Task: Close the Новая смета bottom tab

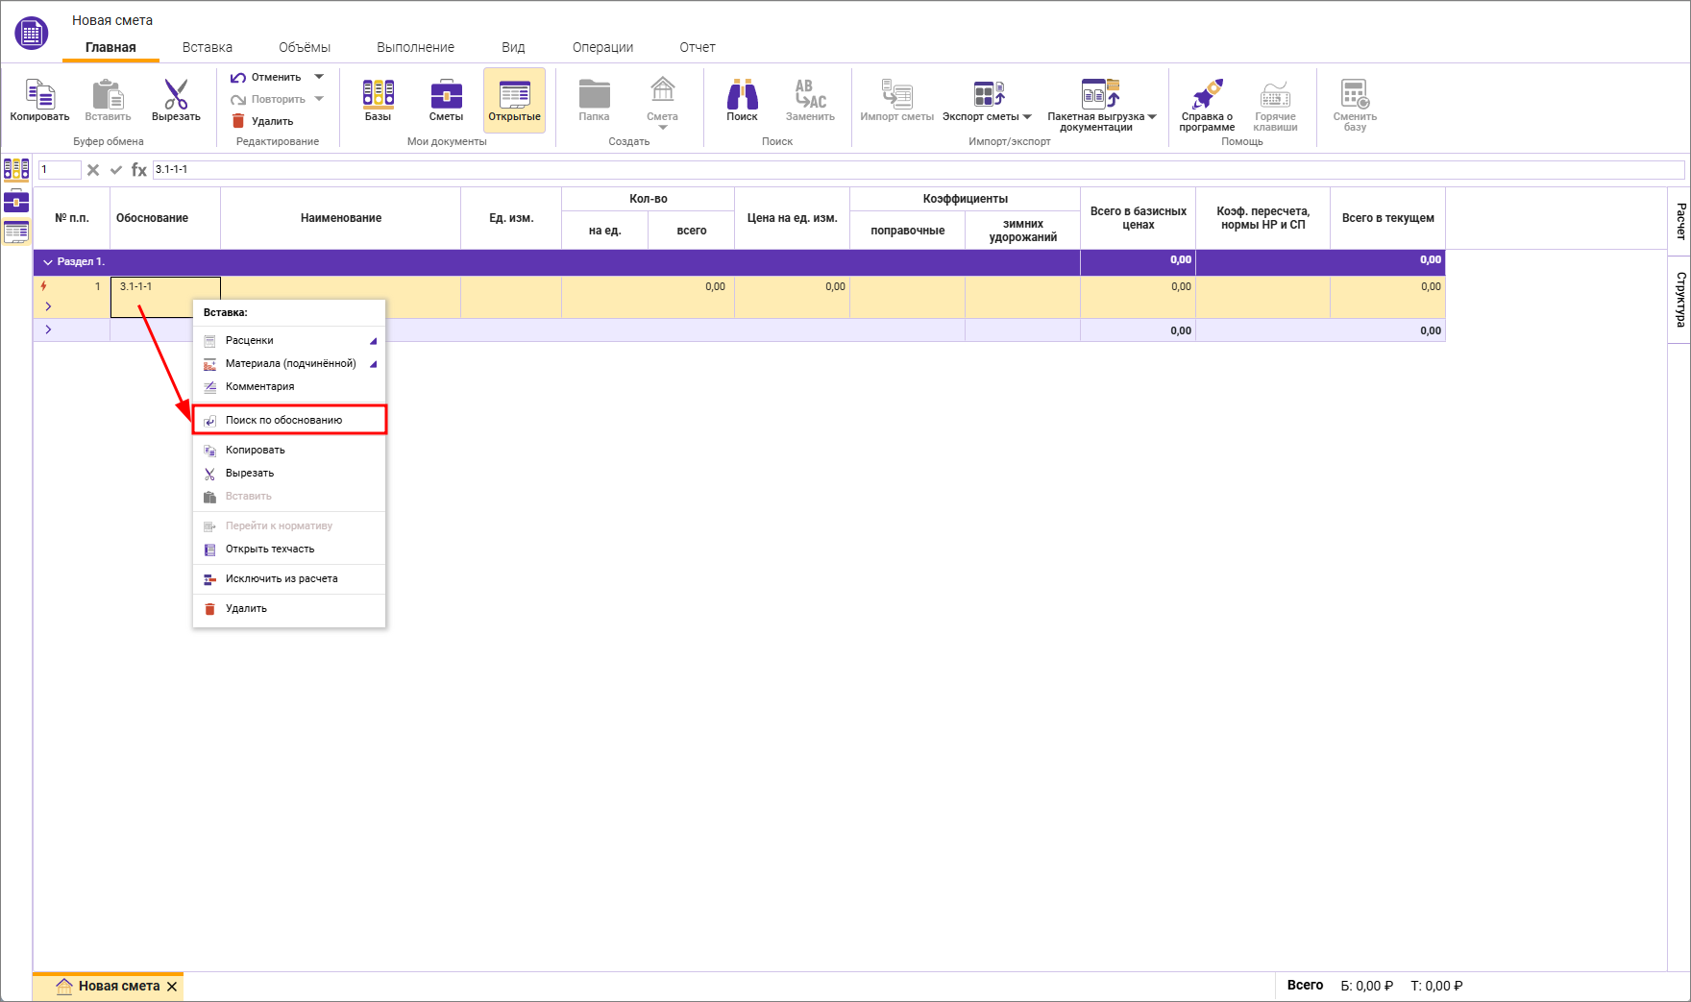Action: [x=172, y=987]
